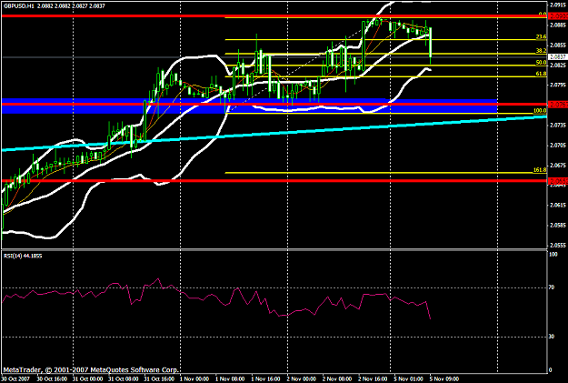Click the 2 Nov 08:00 time label
Image resolution: width=568 pixels, height=383 pixels.
[x=337, y=379]
